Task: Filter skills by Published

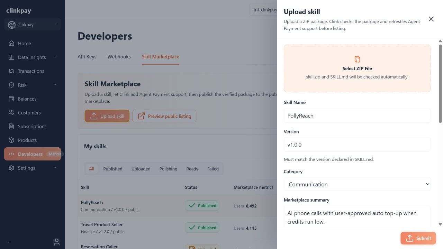Action: 113,169
